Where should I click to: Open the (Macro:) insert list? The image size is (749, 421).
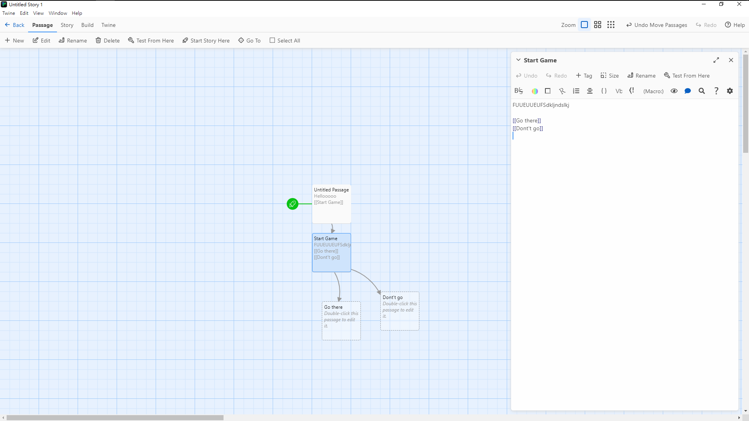[x=653, y=91]
